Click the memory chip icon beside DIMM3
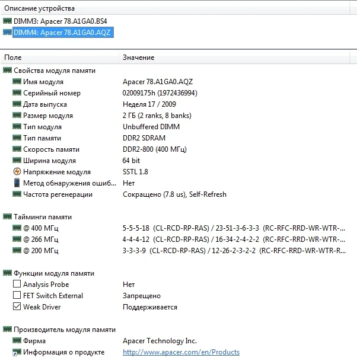 pos(7,21)
